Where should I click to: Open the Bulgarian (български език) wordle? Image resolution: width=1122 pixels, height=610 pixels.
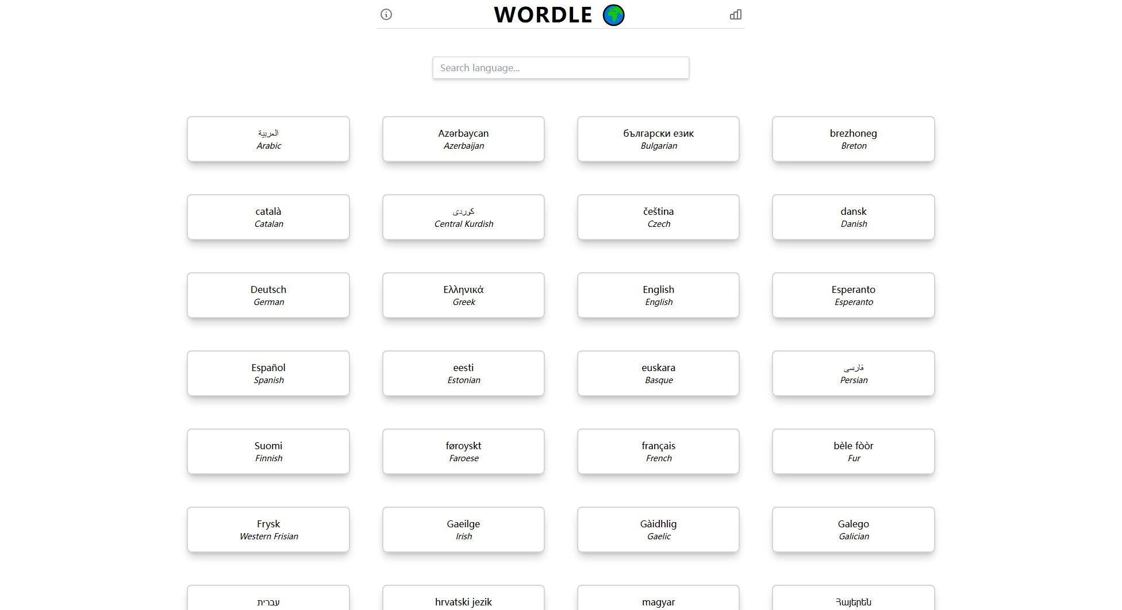[x=658, y=139]
